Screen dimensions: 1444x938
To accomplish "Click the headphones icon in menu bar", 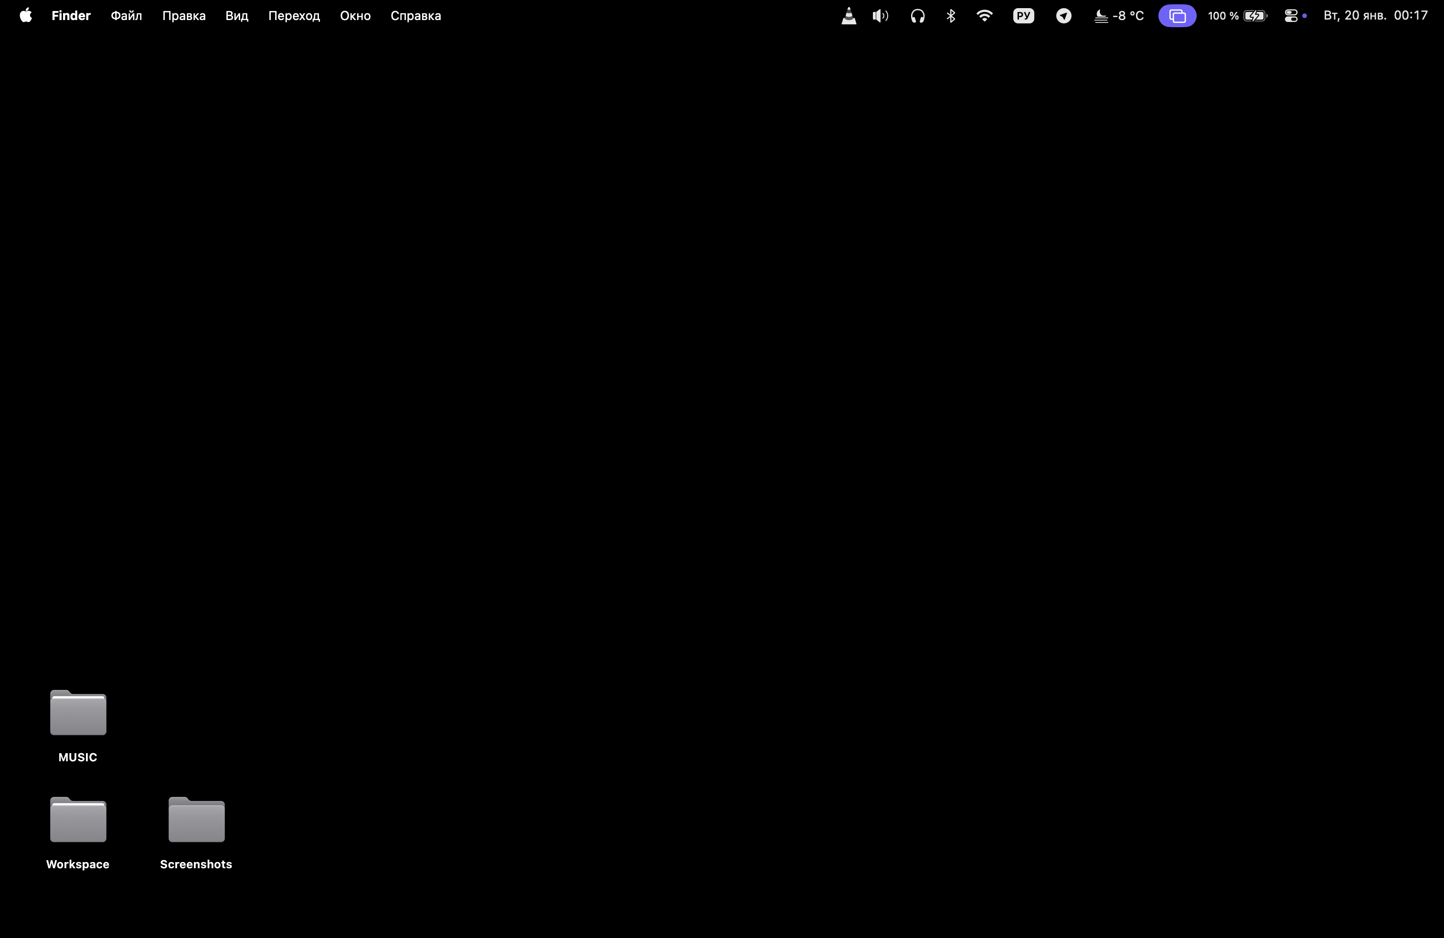I will point(917,16).
